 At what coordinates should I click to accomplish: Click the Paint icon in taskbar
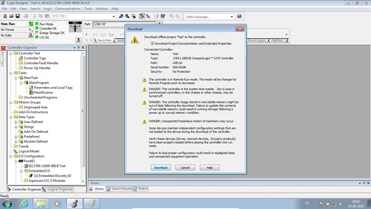tap(91, 203)
